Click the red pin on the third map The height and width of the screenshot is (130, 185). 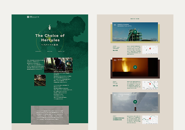pos(150,118)
